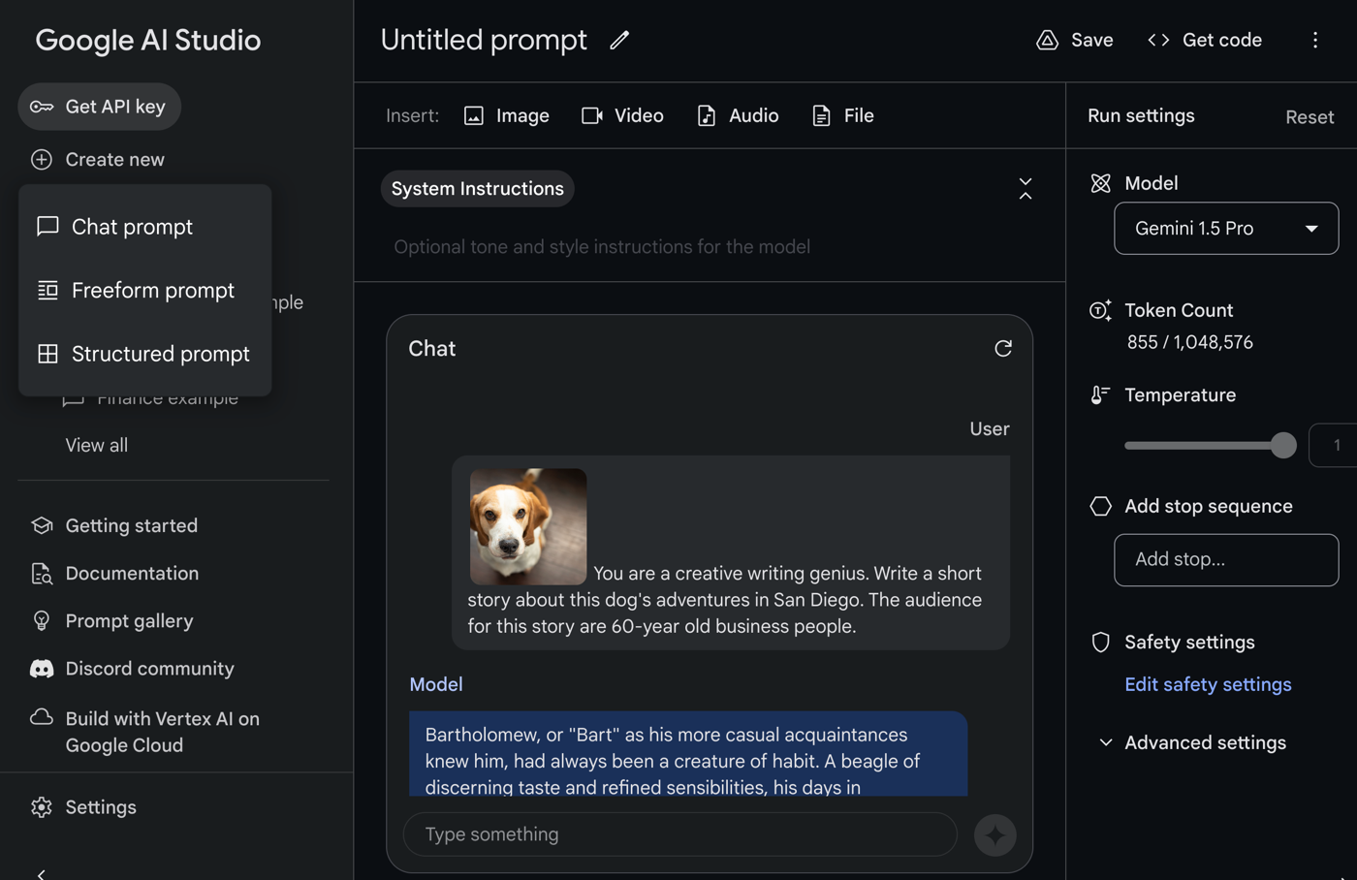Select Chat prompt from the menu
This screenshot has width=1357, height=880.
click(x=132, y=227)
